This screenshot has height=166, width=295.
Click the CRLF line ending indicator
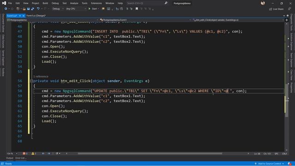point(284,154)
